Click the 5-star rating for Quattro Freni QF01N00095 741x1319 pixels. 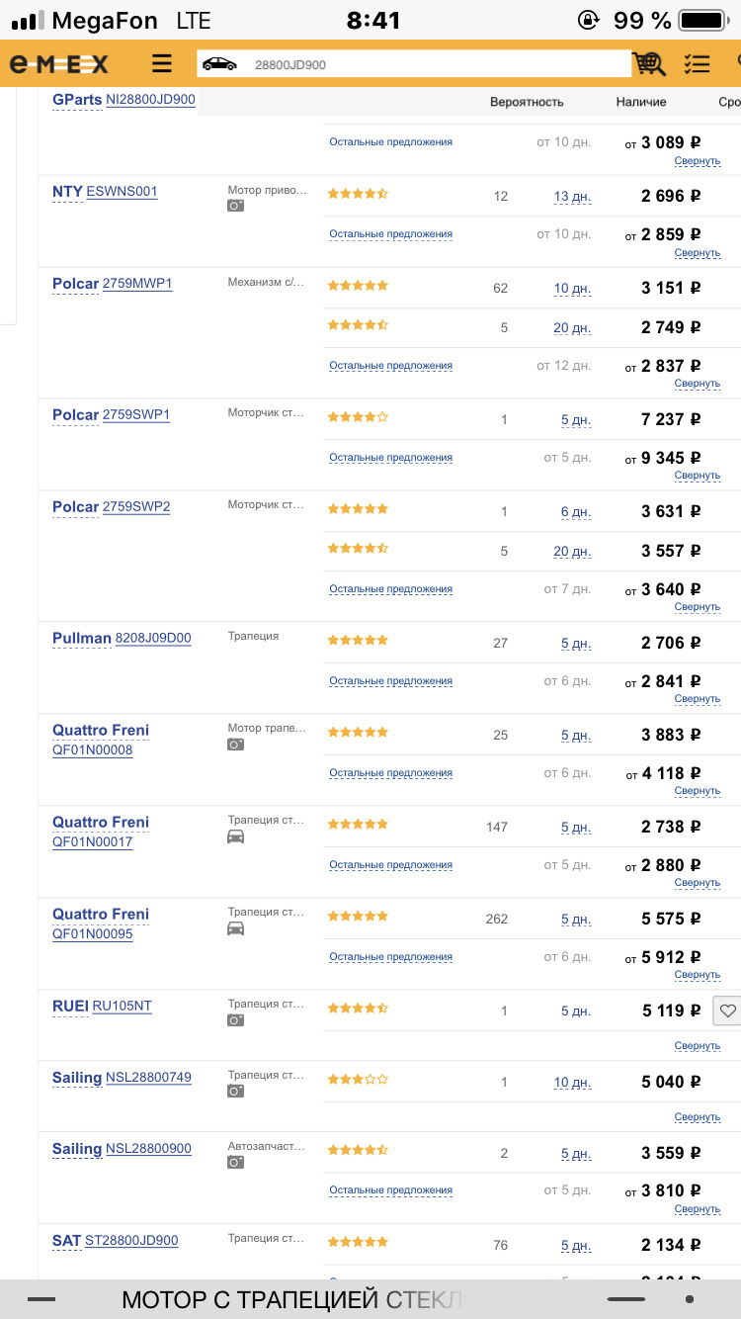tap(358, 917)
